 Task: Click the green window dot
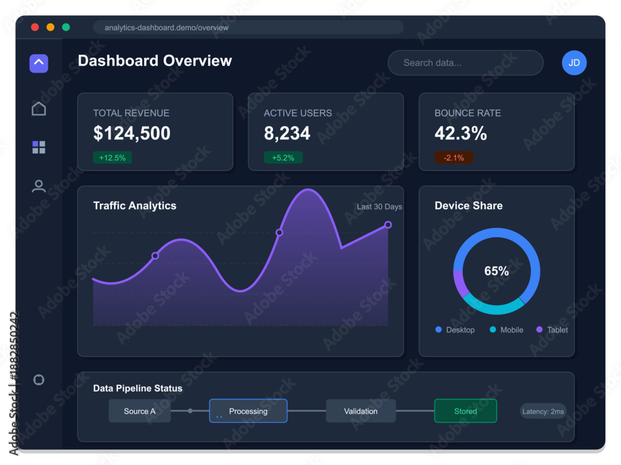(x=66, y=27)
